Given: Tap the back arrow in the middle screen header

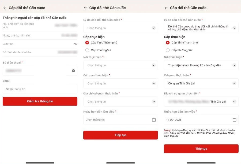Looking at the screenshot, I should [85, 8].
